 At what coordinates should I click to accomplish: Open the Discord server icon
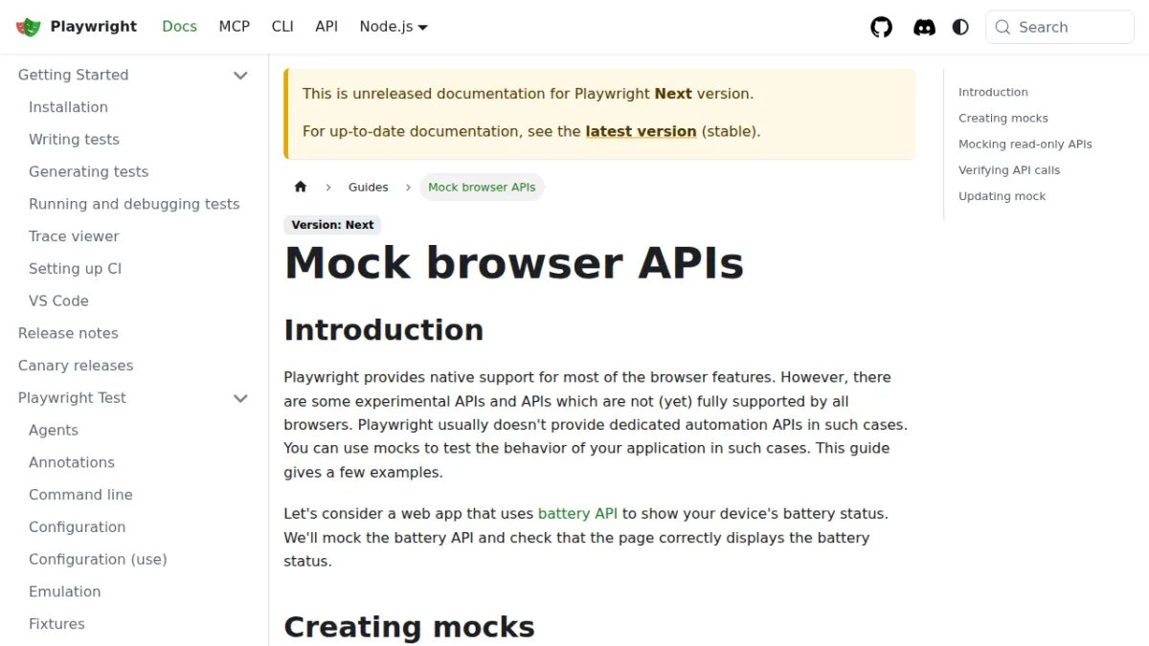(x=924, y=27)
